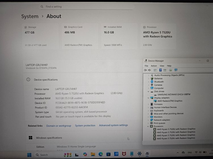
Task: Open the Windows Start menu
Action: [x=29, y=155]
